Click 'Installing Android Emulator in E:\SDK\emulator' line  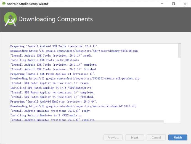pyautogui.click(x=46, y=115)
